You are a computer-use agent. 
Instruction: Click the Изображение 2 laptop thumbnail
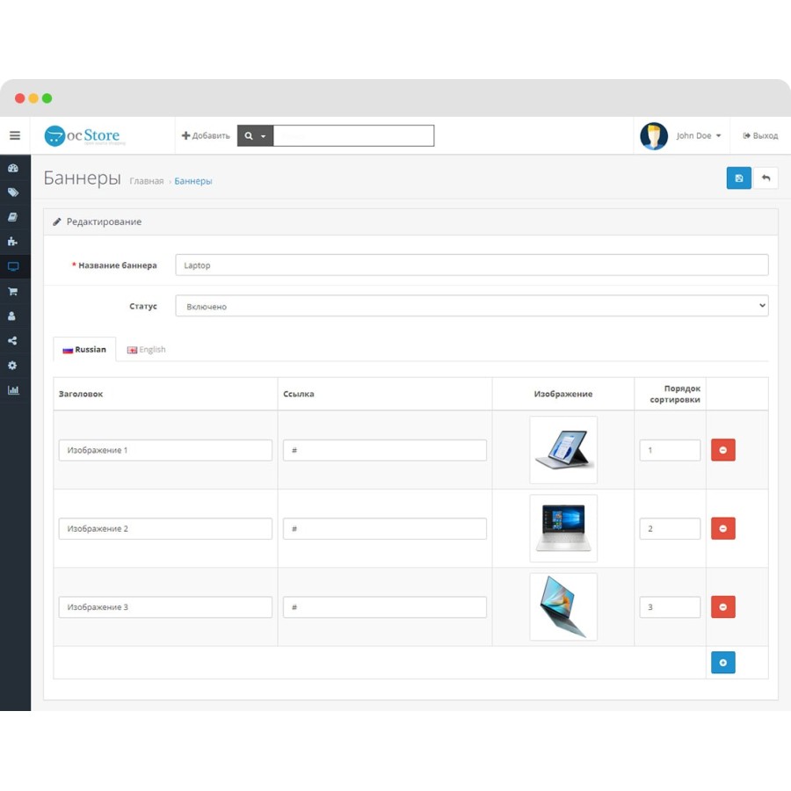(563, 528)
